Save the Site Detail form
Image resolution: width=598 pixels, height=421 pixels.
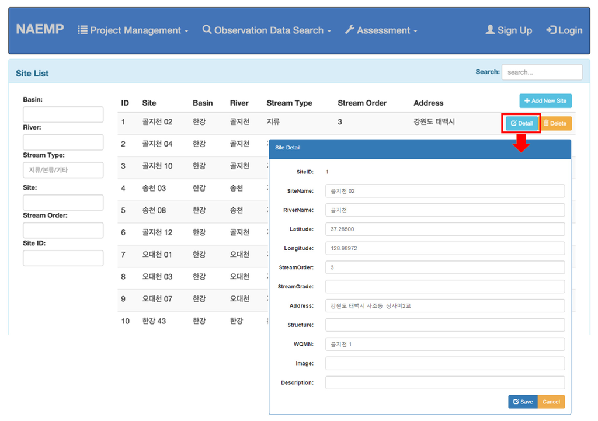tap(523, 402)
